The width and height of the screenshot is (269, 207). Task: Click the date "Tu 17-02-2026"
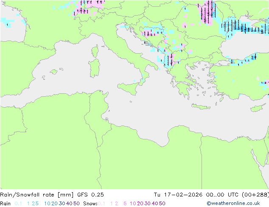pyautogui.click(x=178, y=195)
